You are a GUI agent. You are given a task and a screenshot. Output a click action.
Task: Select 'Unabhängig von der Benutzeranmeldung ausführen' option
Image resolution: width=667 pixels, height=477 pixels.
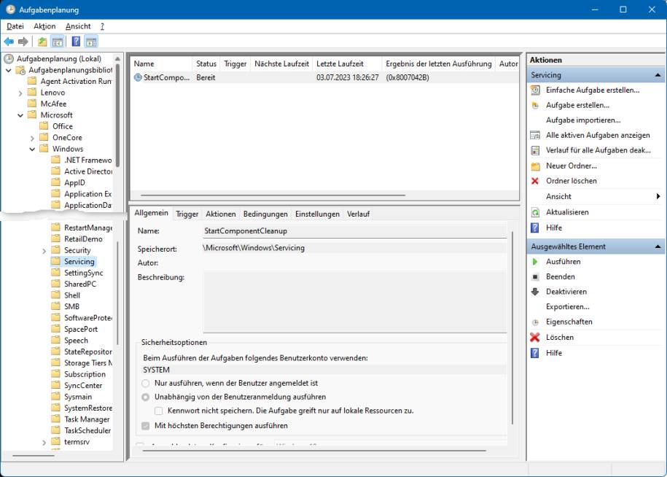(146, 397)
